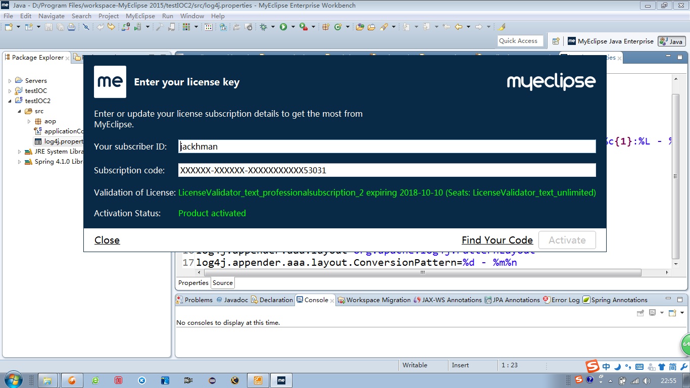Click the editor vertical scrollbar
Viewport: 690px width, 388px height.
click(x=676, y=176)
